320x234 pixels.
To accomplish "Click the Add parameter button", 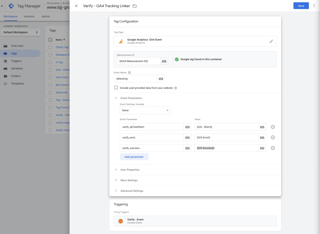I will pyautogui.click(x=134, y=157).
